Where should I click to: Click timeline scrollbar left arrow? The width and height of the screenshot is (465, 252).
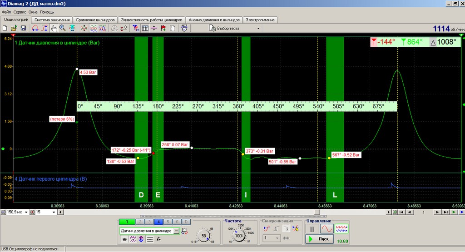pos(60,212)
